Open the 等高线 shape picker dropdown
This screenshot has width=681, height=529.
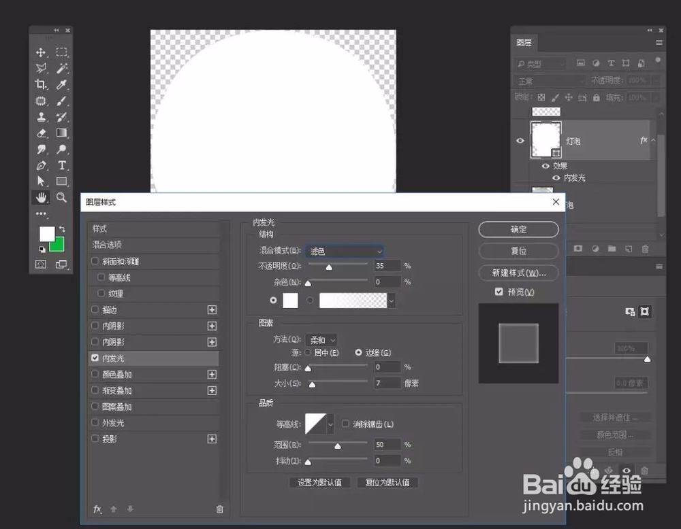pyautogui.click(x=329, y=423)
